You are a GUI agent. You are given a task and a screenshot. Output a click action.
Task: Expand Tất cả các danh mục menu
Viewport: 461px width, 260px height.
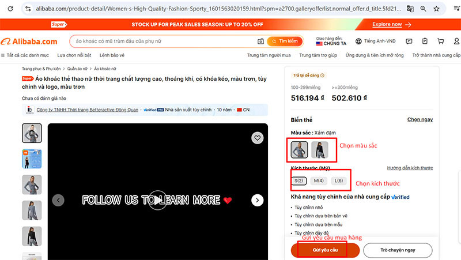(25, 55)
